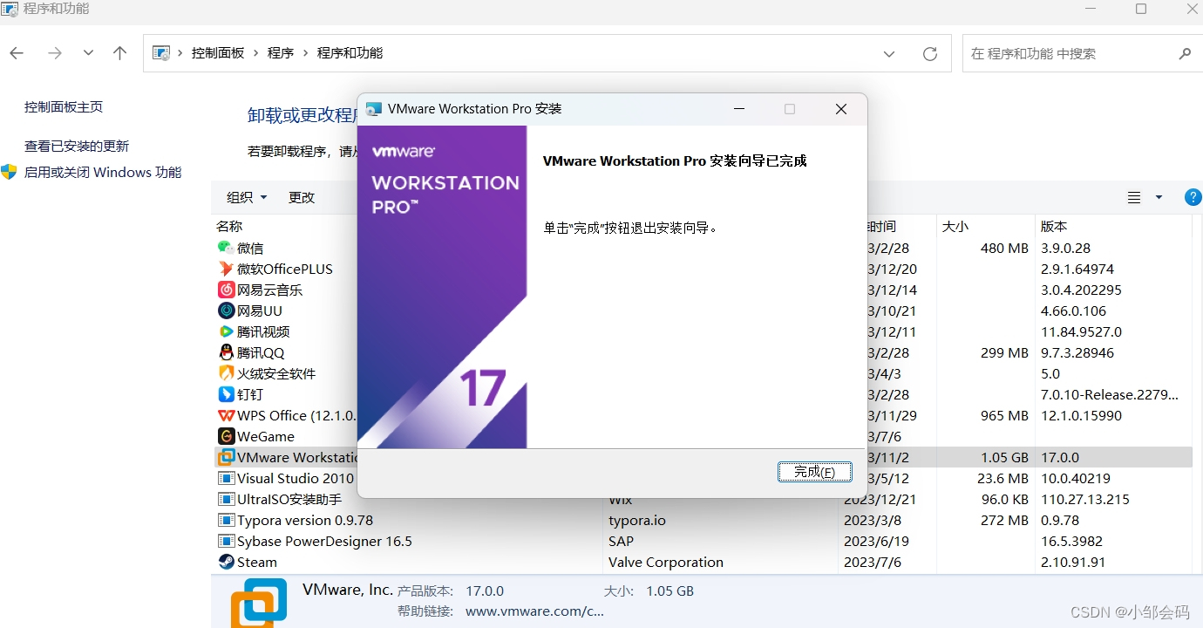The width and height of the screenshot is (1203, 628).
Task: Click the help question mark icon
Action: tap(1193, 197)
